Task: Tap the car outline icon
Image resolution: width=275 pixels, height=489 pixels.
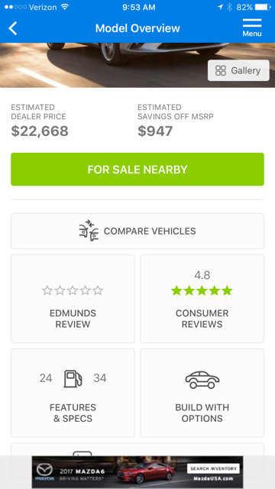Action: tap(202, 380)
